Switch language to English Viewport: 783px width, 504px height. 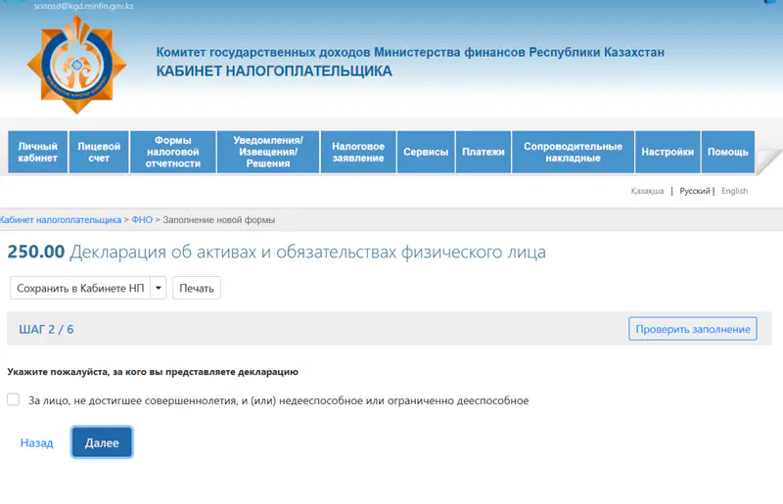[734, 192]
